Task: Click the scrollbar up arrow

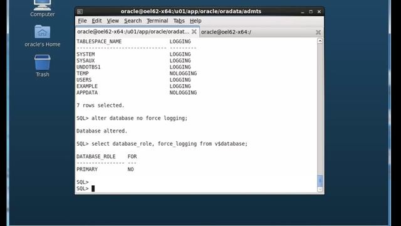Action: 320,41
